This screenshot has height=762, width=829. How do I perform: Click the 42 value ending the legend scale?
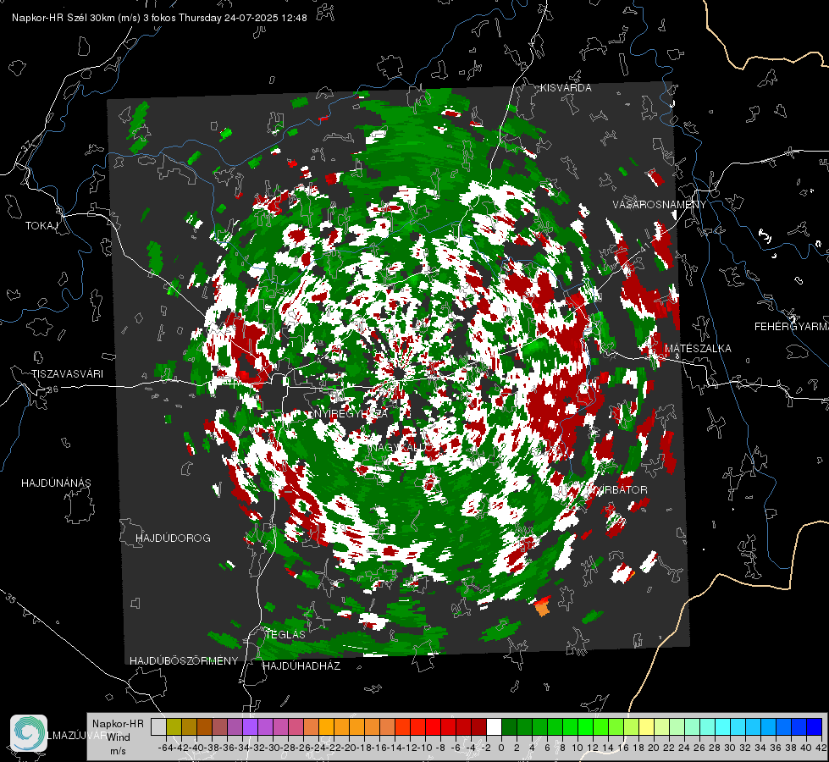[821, 748]
